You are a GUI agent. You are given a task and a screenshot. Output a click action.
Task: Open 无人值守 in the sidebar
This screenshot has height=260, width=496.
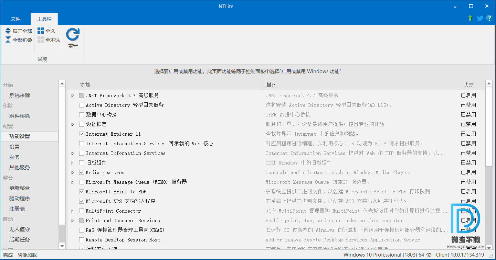[20, 229]
